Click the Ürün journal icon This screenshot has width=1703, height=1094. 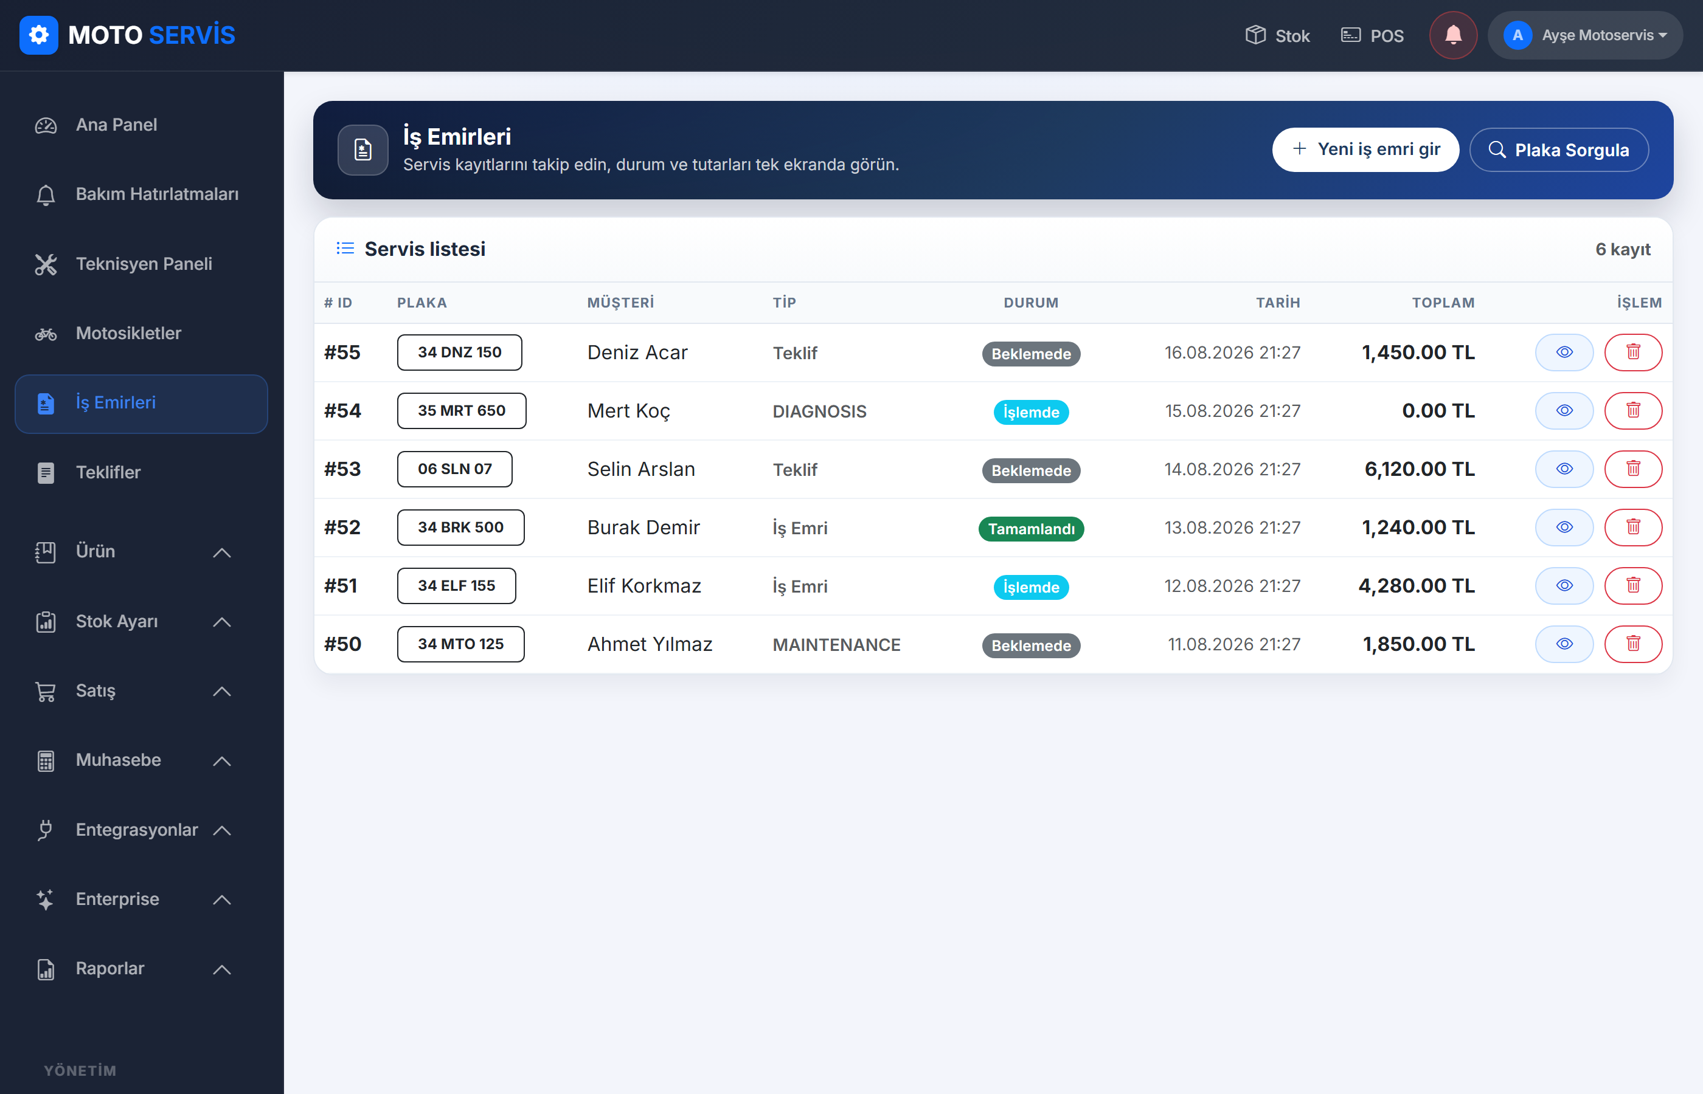(x=46, y=552)
